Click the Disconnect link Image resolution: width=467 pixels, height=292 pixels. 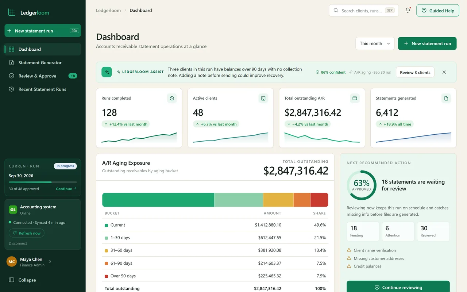[18, 243]
